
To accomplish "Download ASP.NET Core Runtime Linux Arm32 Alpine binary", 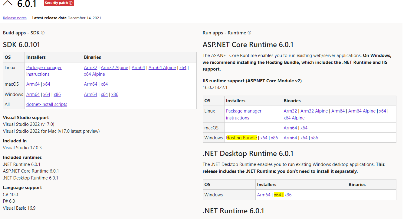I will pos(314,111).
